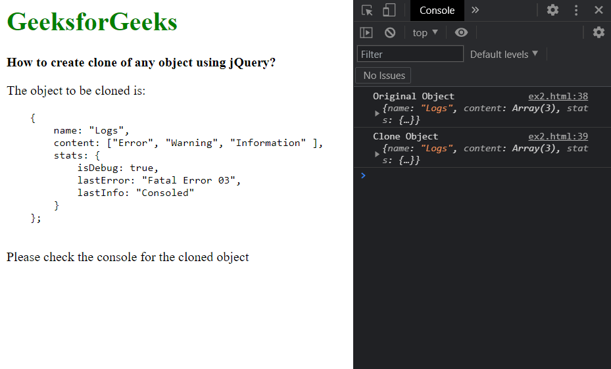Focus the console Filter field
611x369 pixels.
410,54
